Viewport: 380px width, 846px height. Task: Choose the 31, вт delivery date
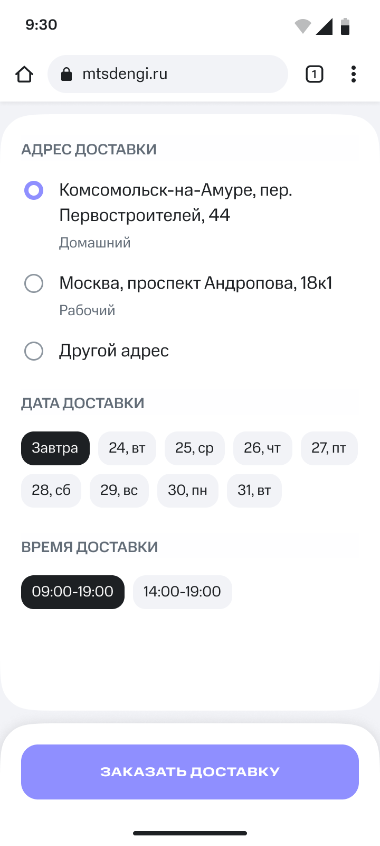(254, 491)
